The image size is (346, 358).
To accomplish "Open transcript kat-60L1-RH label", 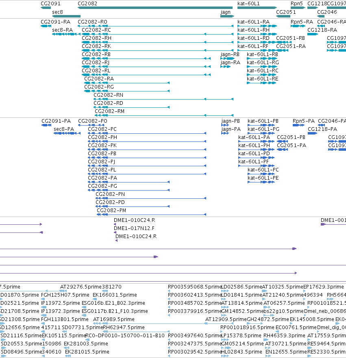I will [254, 30].
